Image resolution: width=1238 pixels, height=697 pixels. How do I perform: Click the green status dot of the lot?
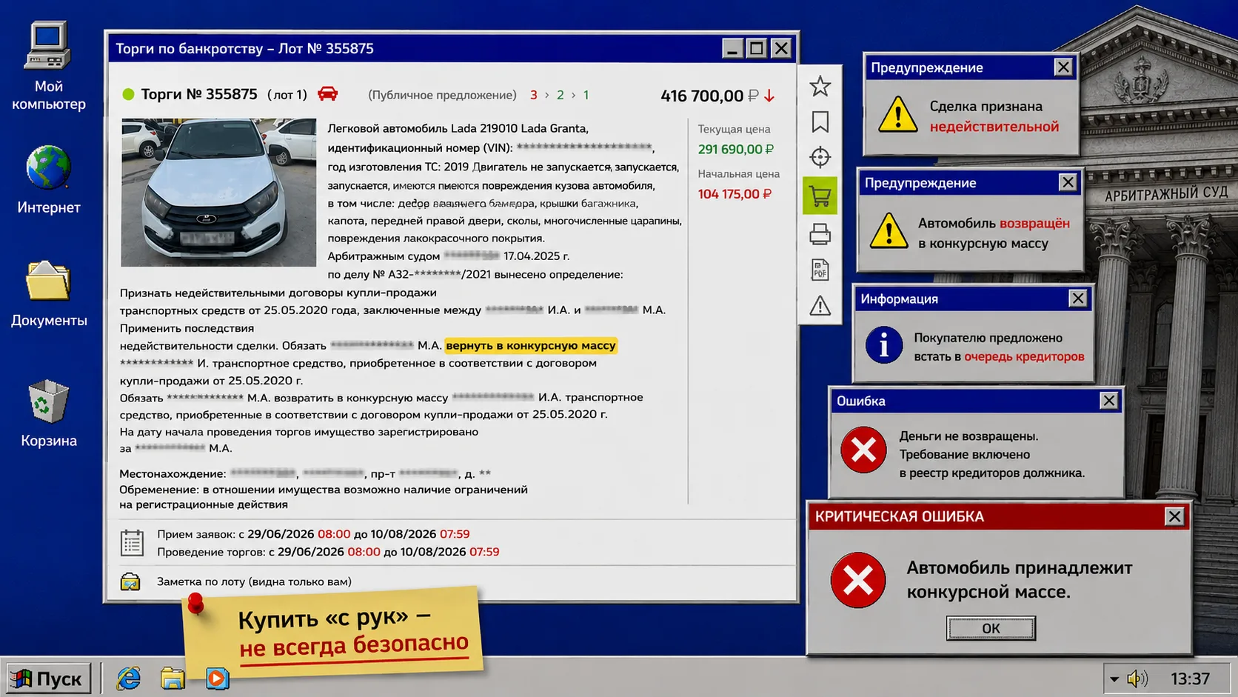coord(128,94)
